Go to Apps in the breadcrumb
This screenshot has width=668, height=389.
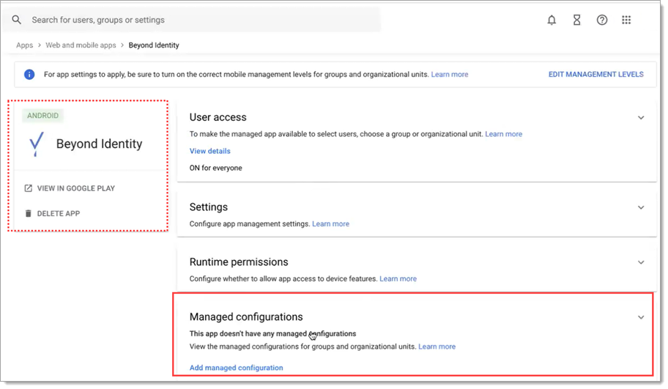click(x=25, y=45)
